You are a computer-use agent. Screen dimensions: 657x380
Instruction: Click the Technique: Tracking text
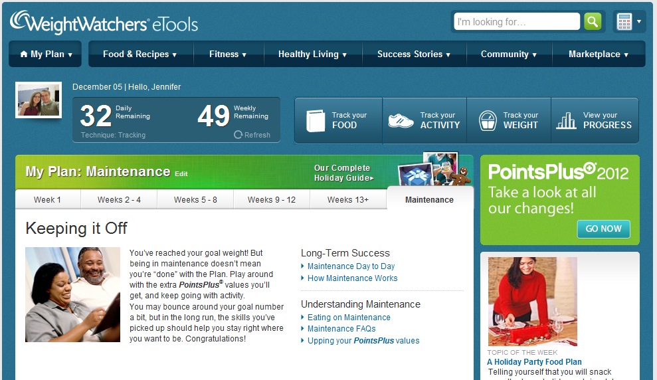coord(113,135)
